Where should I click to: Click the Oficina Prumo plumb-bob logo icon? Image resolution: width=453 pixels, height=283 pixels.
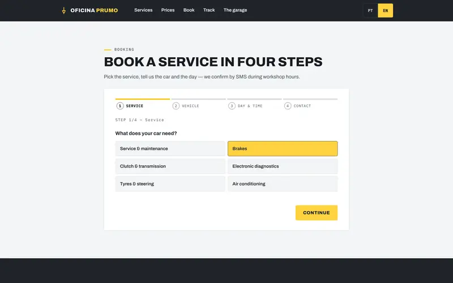click(64, 11)
